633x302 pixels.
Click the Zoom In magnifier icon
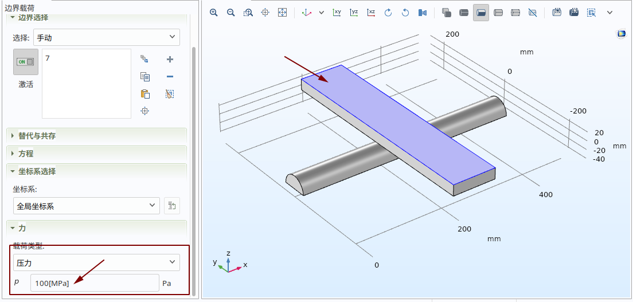coord(213,13)
